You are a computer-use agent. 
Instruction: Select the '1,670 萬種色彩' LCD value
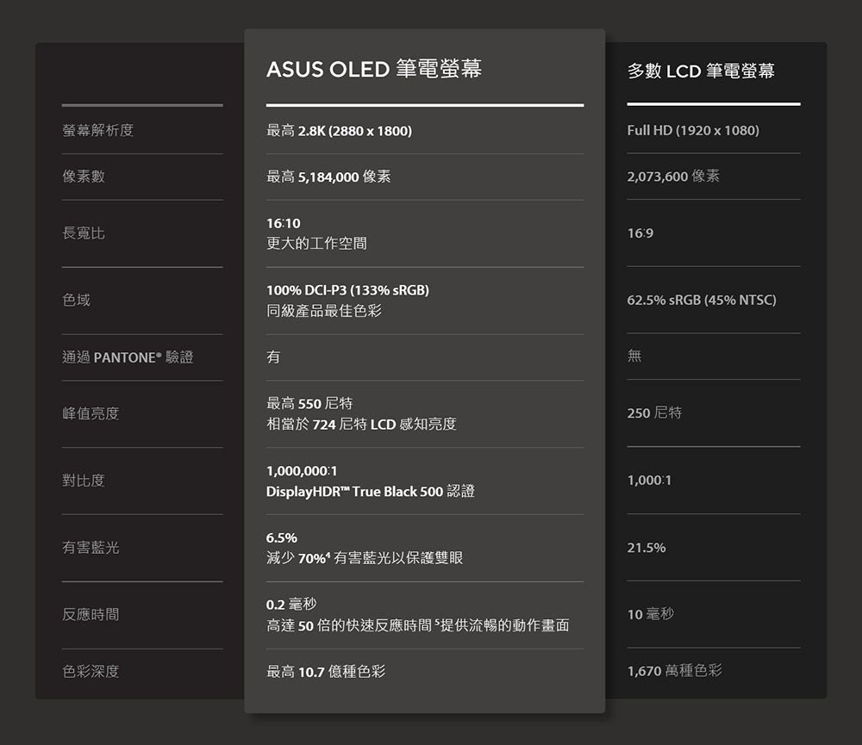click(x=675, y=670)
